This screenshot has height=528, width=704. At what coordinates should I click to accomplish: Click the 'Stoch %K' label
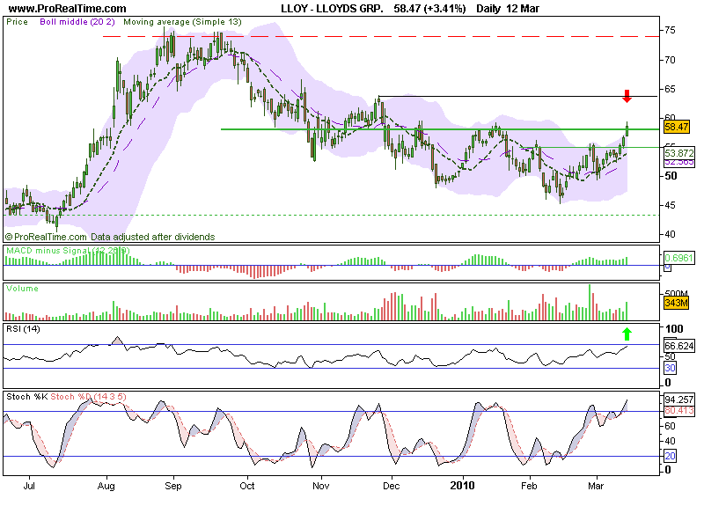[27, 397]
